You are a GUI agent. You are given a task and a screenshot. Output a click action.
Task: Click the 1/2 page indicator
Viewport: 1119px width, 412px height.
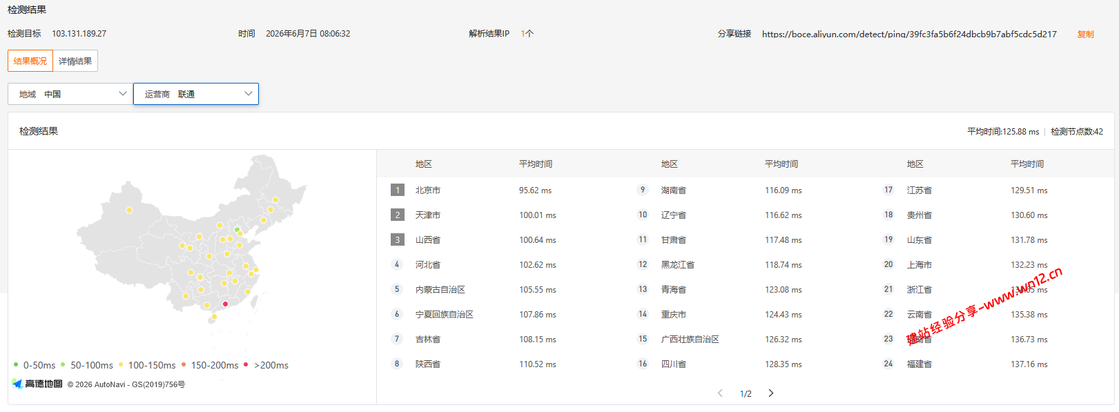pyautogui.click(x=746, y=394)
